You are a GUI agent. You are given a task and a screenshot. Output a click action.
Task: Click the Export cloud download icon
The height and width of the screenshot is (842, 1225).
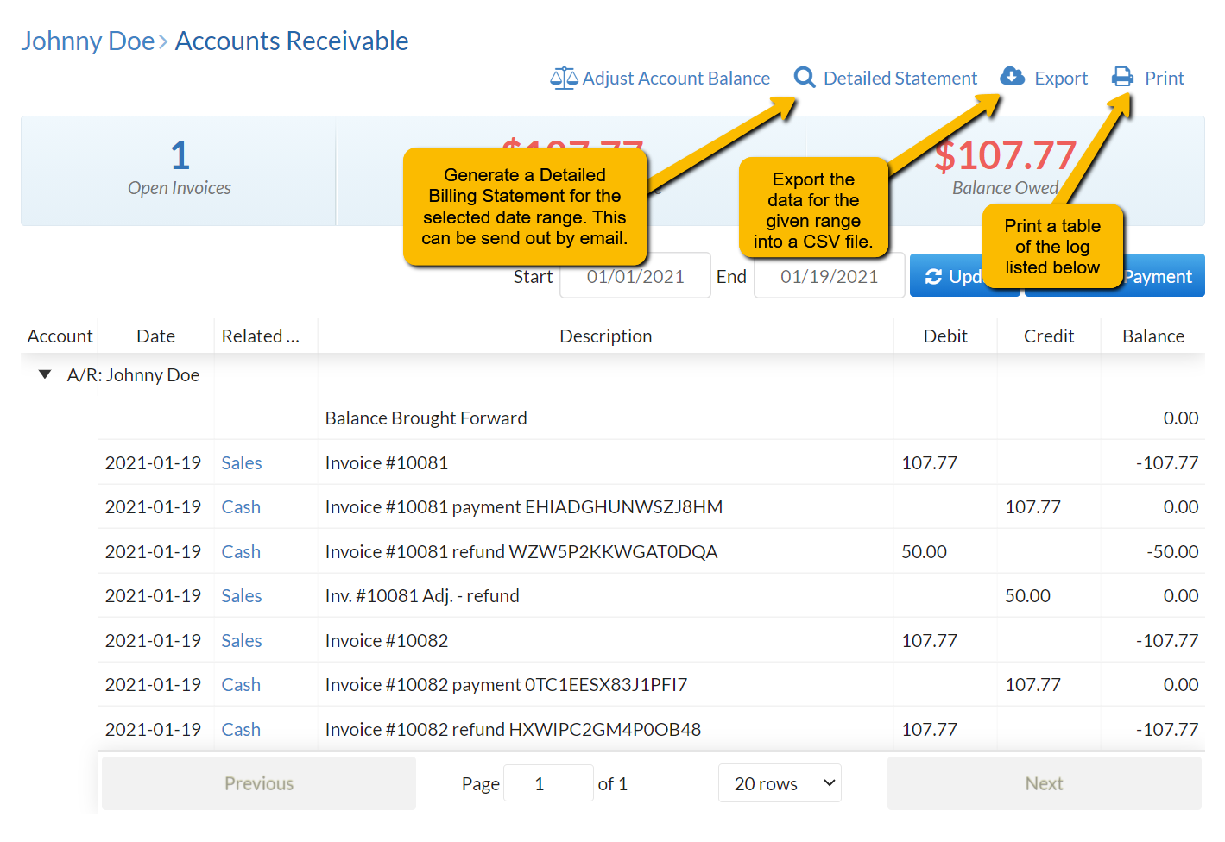[1013, 77]
